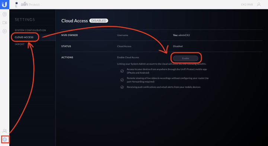Image resolution: width=268 pixels, height=146 pixels.
Task: Click the UniFi Protect camera logo
Action: [16, 4]
